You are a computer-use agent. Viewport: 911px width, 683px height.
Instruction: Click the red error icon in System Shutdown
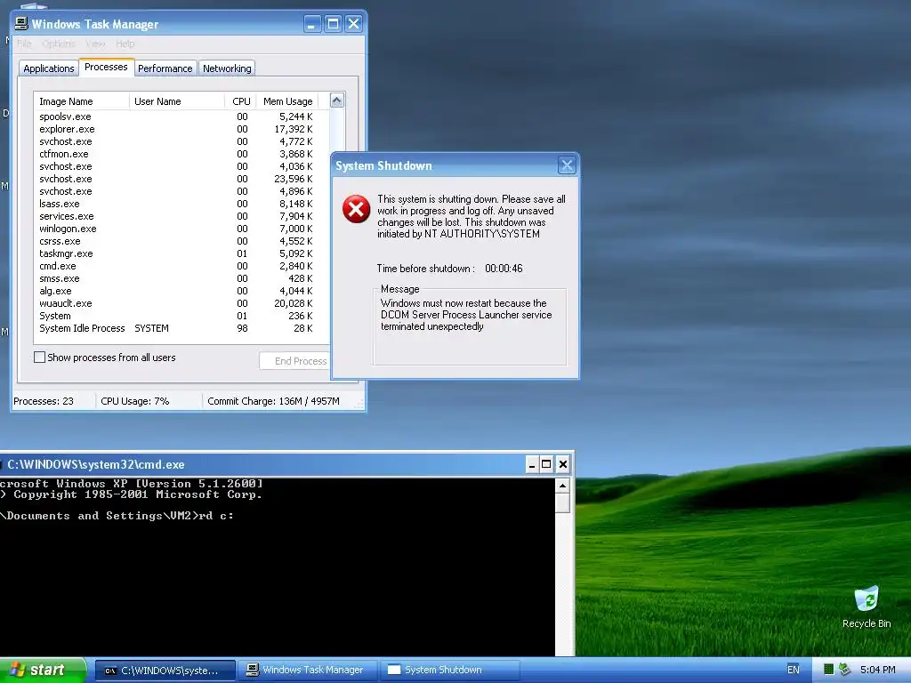coord(356,209)
